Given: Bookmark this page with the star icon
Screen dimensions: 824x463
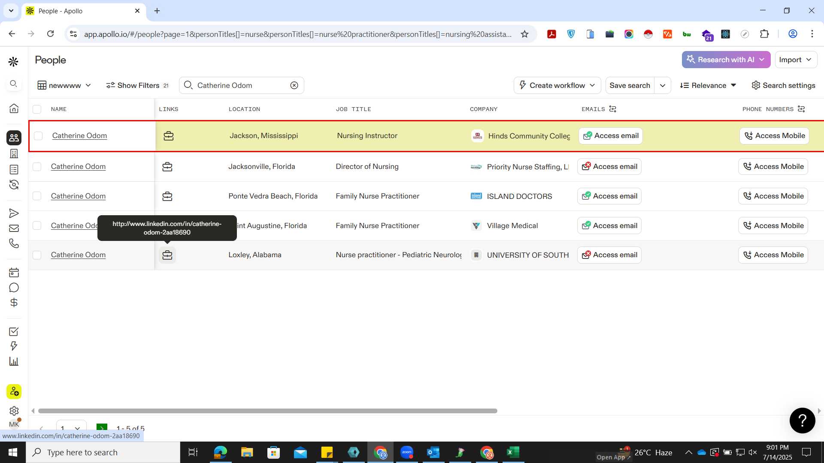Looking at the screenshot, I should click(524, 34).
